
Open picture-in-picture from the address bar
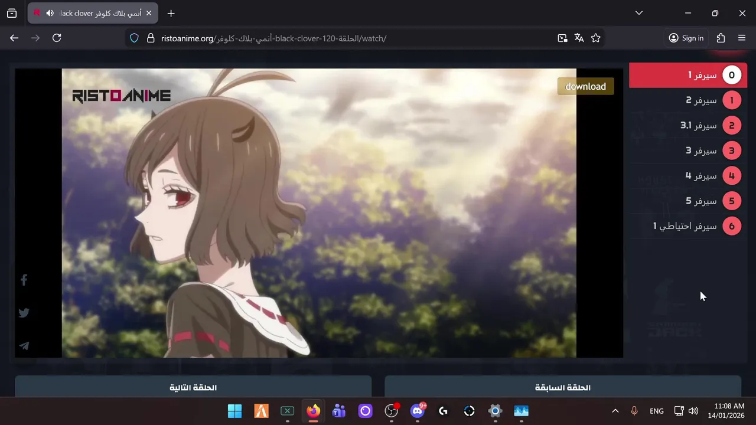coord(562,38)
